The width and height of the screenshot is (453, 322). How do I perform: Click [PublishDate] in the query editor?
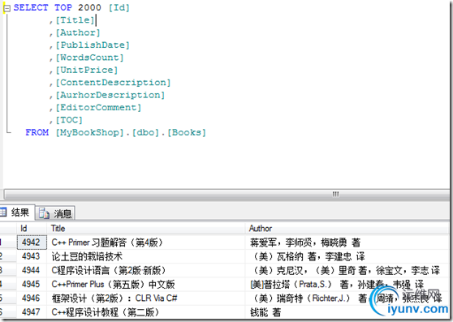(93, 45)
